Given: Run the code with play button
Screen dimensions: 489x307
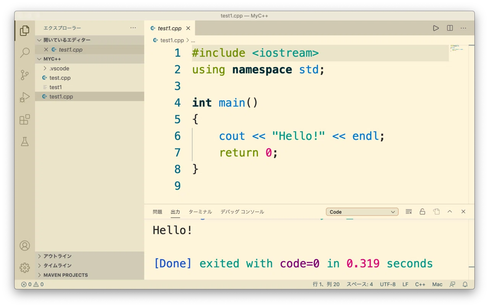Looking at the screenshot, I should [436, 28].
